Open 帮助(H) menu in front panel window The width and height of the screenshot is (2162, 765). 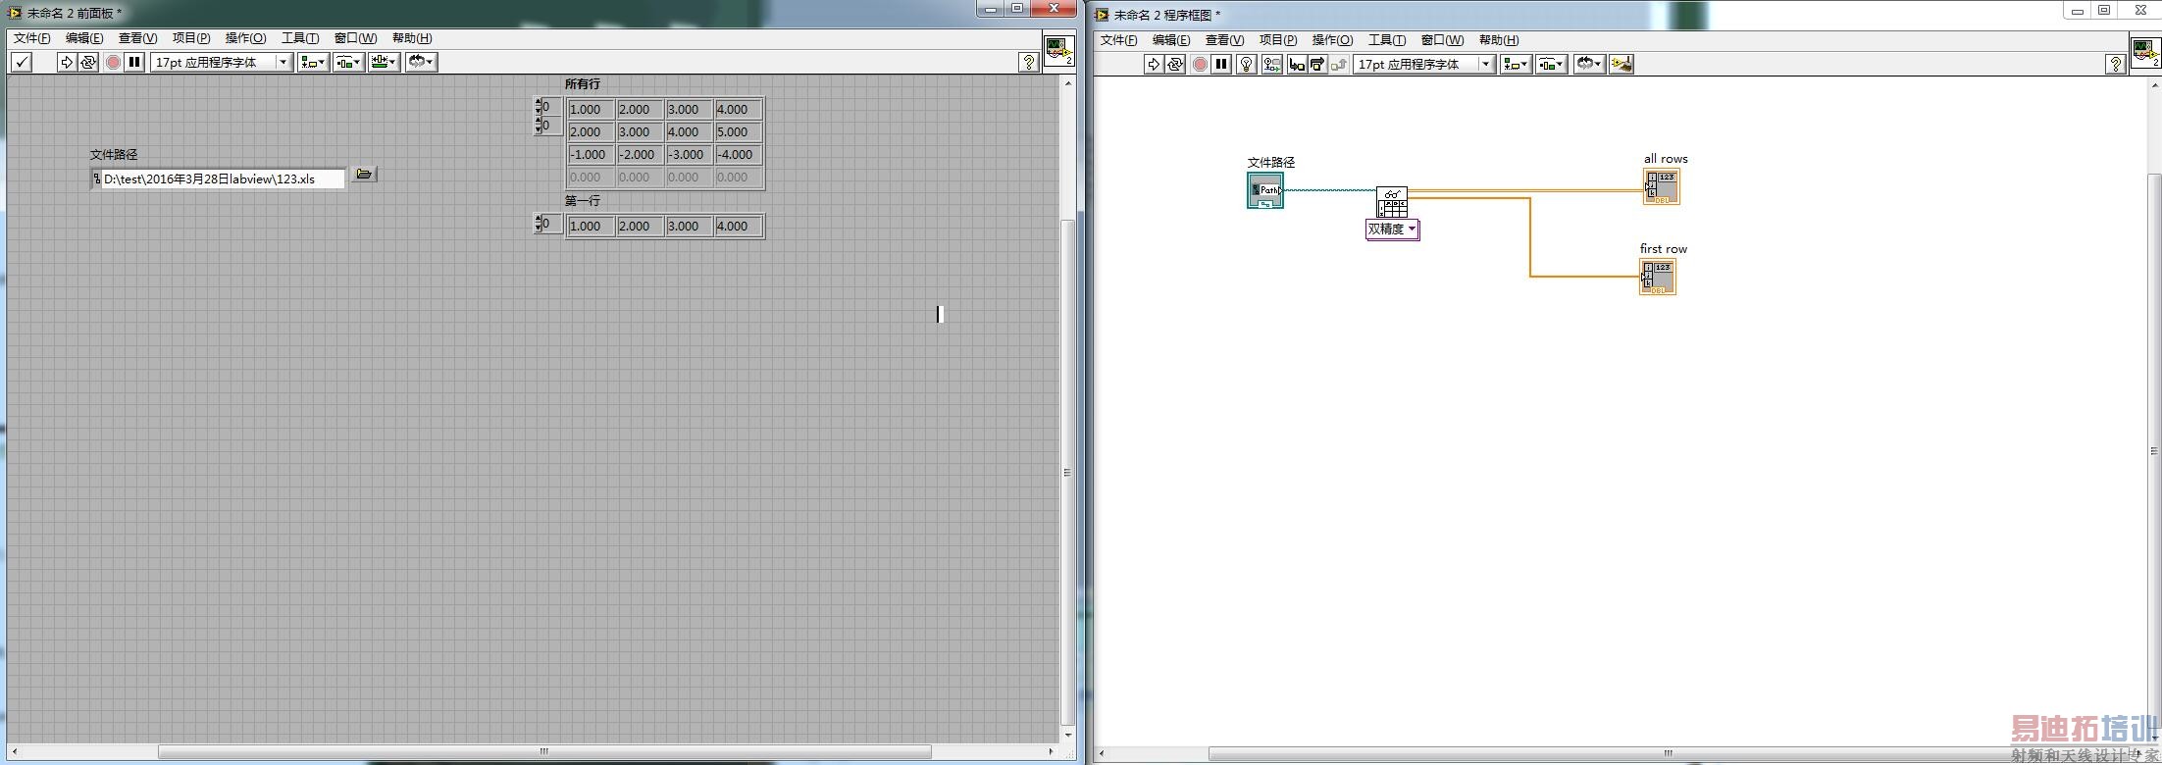tap(412, 38)
